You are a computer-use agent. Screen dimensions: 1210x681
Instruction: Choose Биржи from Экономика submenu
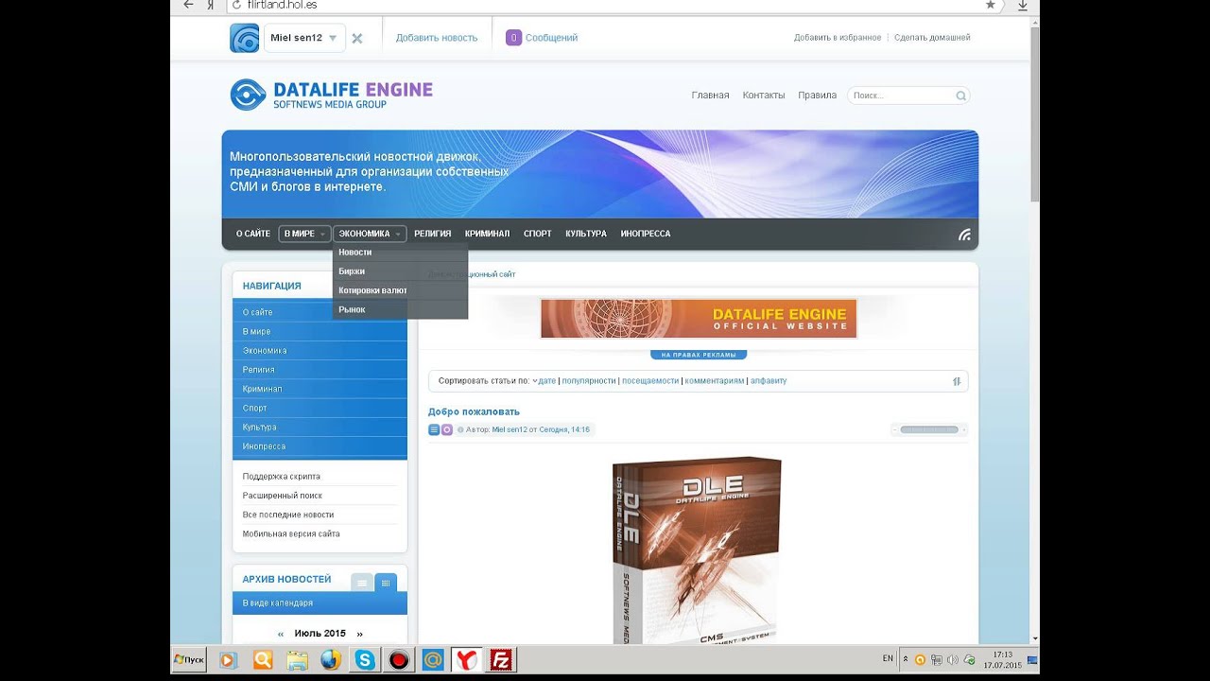point(400,271)
